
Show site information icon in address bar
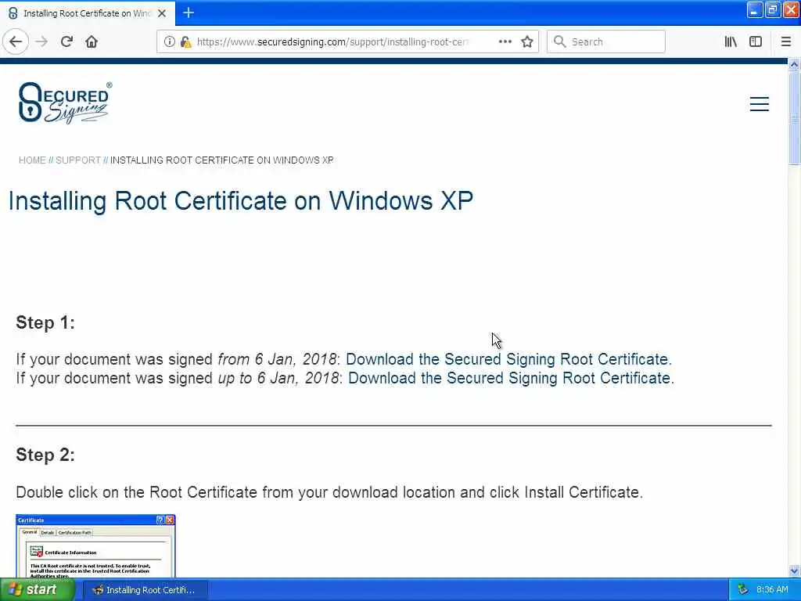(169, 42)
